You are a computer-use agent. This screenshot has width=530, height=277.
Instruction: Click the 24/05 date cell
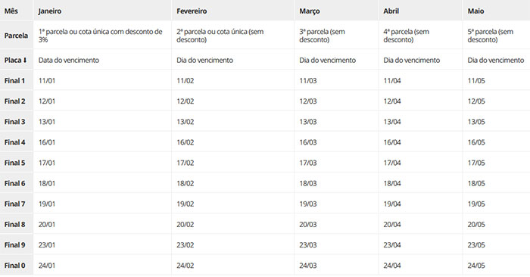click(x=476, y=266)
